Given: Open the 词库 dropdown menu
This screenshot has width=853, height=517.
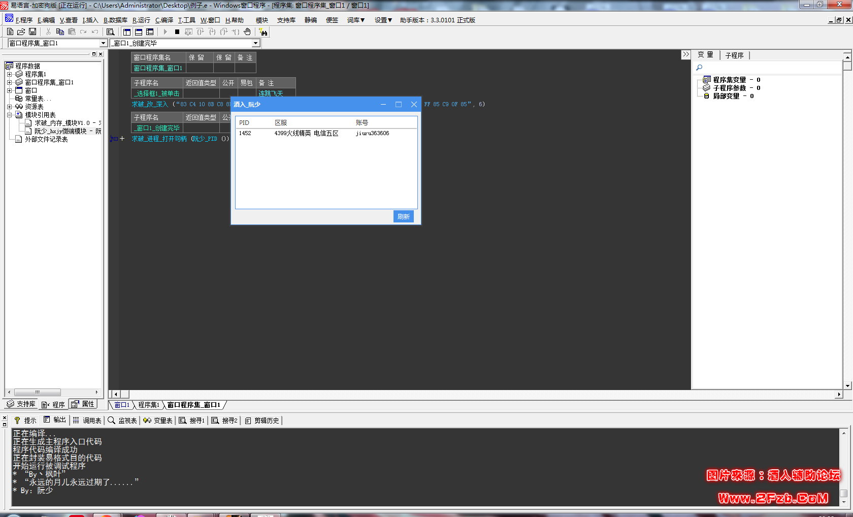Looking at the screenshot, I should (356, 20).
